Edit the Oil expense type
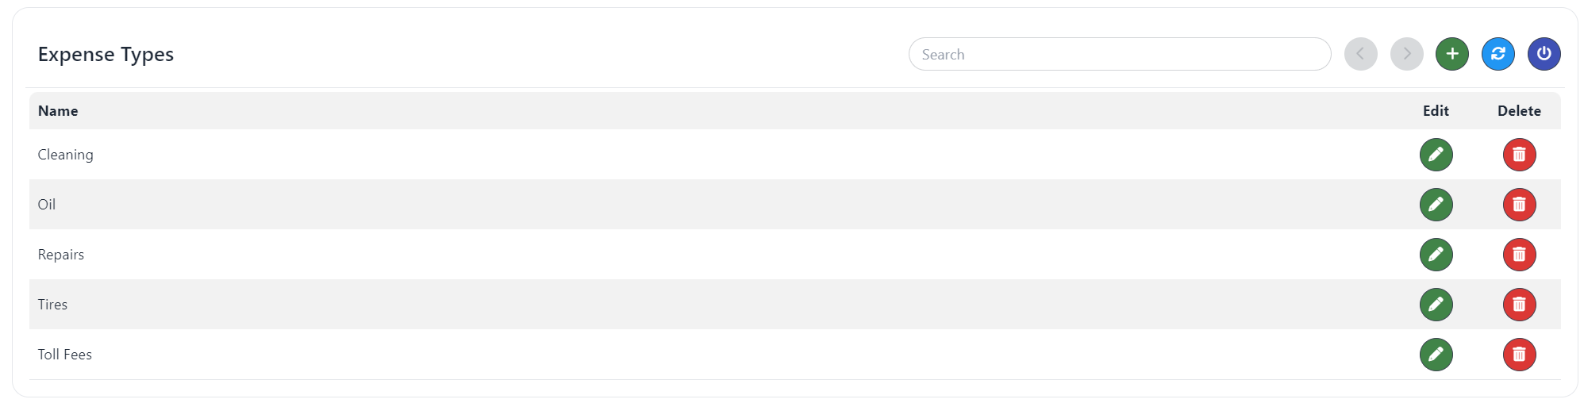 pyautogui.click(x=1436, y=205)
